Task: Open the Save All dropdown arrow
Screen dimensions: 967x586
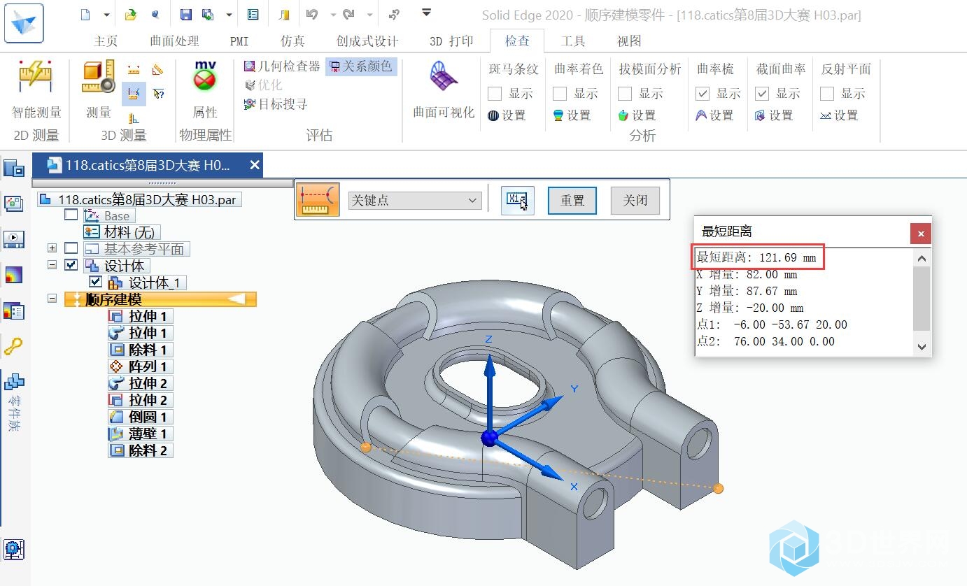Action: (x=229, y=14)
